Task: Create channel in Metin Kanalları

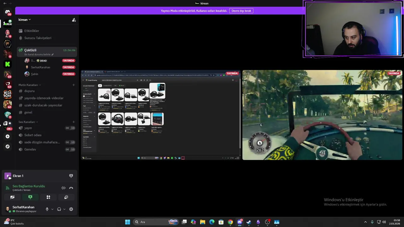Action: [x=74, y=85]
